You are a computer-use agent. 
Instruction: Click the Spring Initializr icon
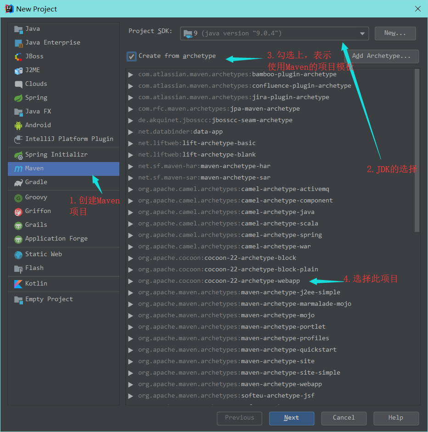click(x=18, y=155)
